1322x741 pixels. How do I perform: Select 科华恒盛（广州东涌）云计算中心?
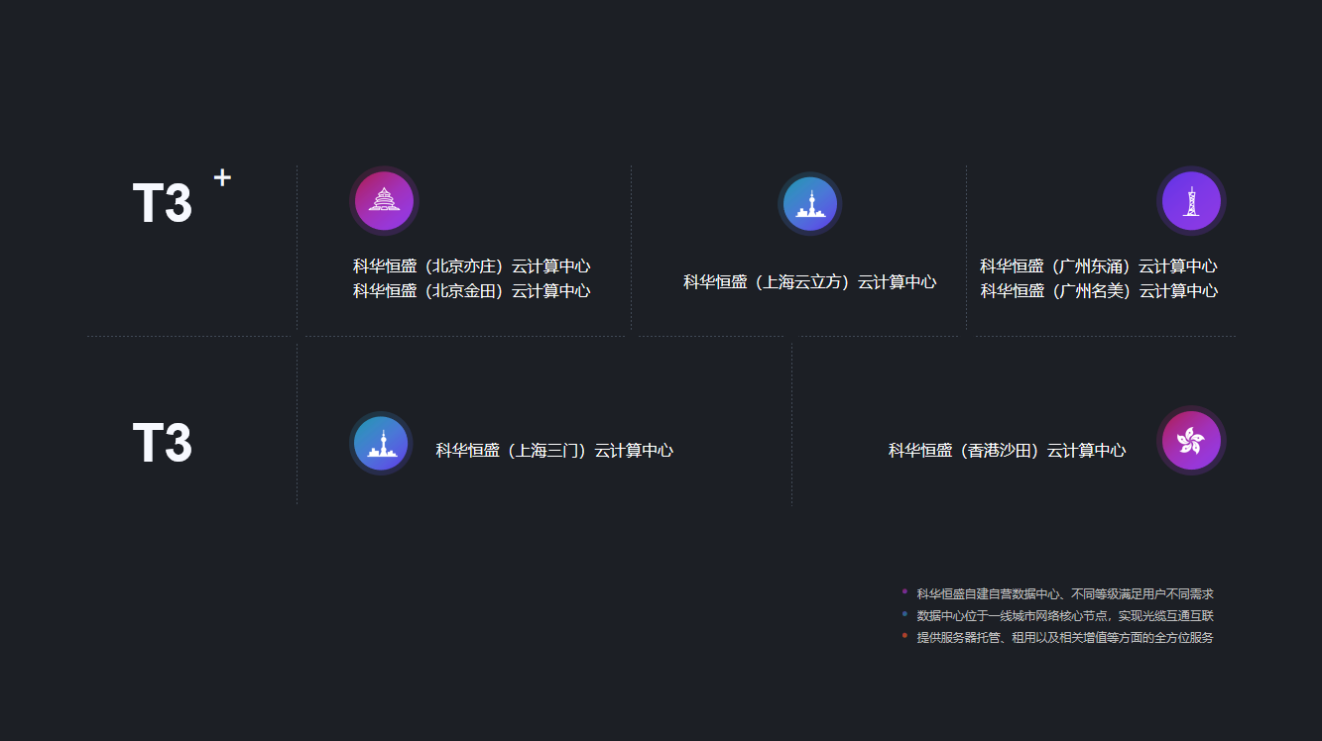(1099, 266)
